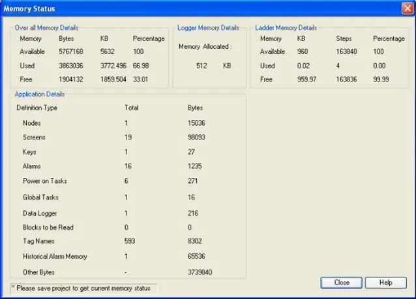The height and width of the screenshot is (299, 416).
Task: Click the save project note text
Action: [82, 289]
